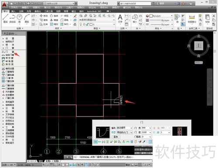
Task: Select the Polyline (多段线) tool
Action: [x=12, y=18]
